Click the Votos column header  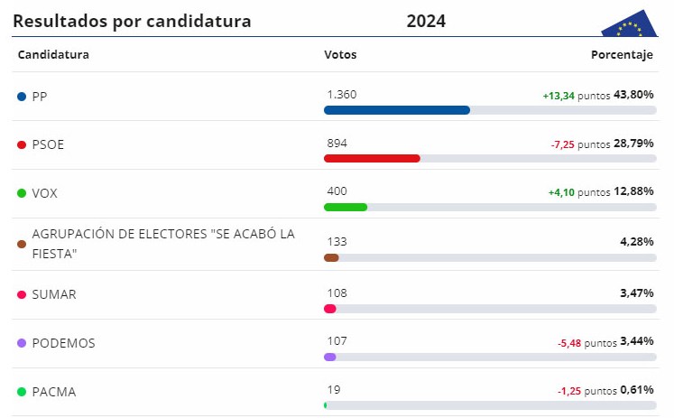click(x=340, y=55)
